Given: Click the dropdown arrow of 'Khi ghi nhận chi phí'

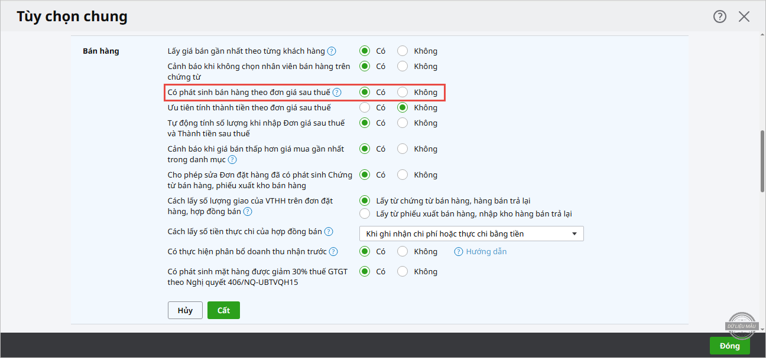Looking at the screenshot, I should point(574,234).
